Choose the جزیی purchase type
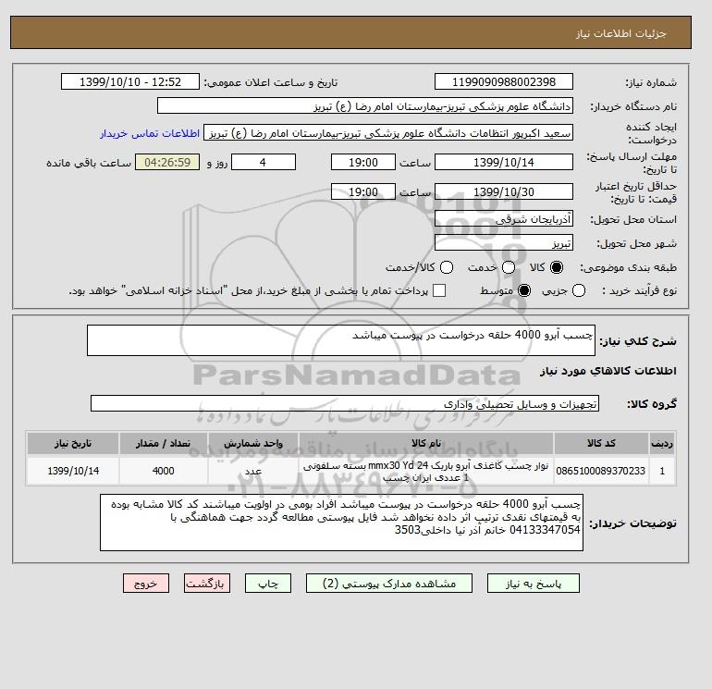Viewport: 712px width, 689px height. point(579,290)
